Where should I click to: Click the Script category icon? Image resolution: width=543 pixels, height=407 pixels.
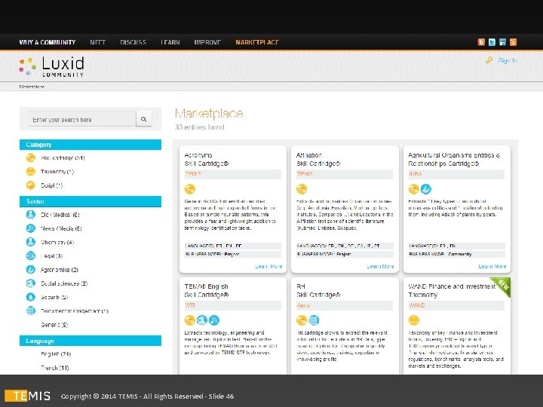tap(31, 185)
